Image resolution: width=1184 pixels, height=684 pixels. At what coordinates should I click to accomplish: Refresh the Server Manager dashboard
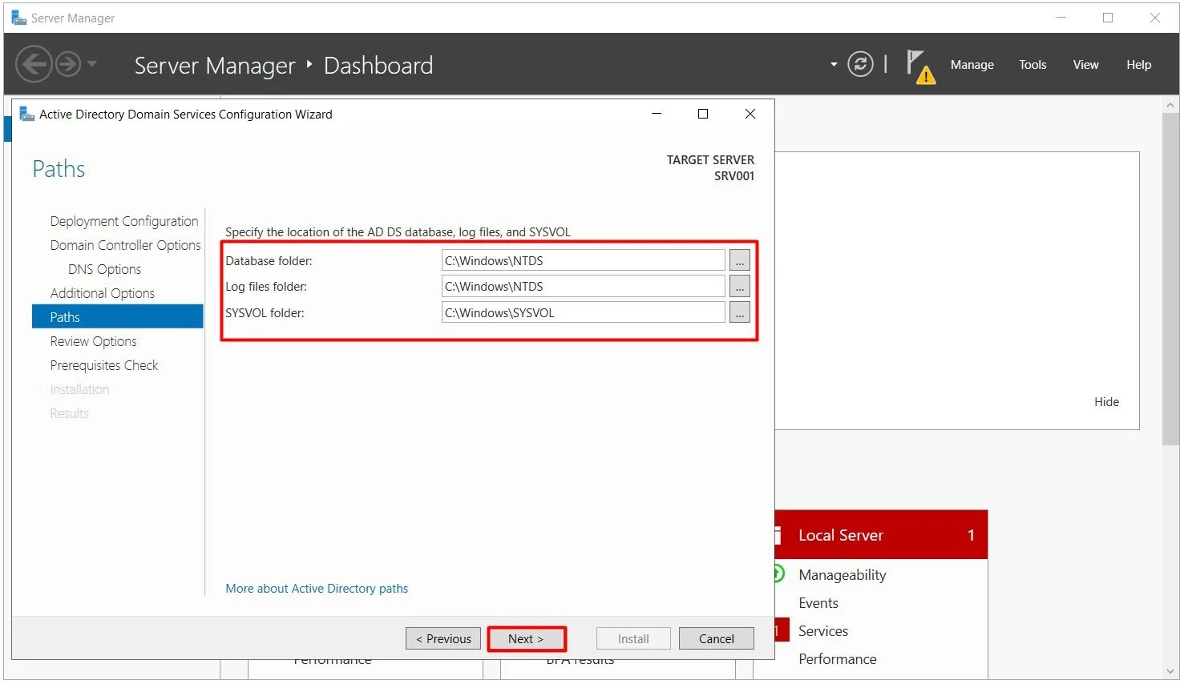tap(860, 64)
